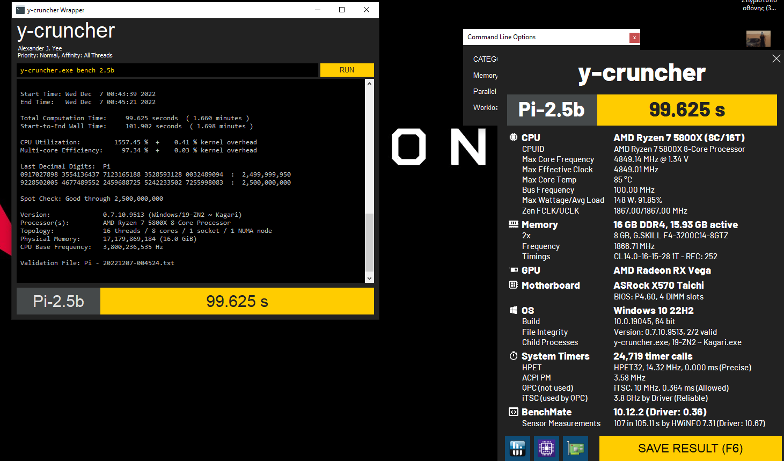The image size is (784, 461).
Task: Click 'iTSC, 10 MHz, 0.364 ms (Allowed)' value
Action: click(x=671, y=388)
